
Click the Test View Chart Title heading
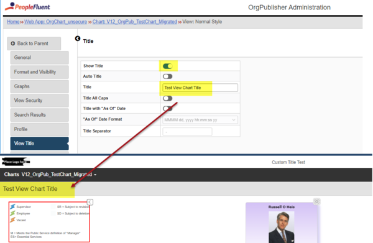(x=30, y=189)
